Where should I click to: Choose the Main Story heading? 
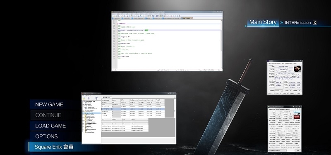pos(263,22)
